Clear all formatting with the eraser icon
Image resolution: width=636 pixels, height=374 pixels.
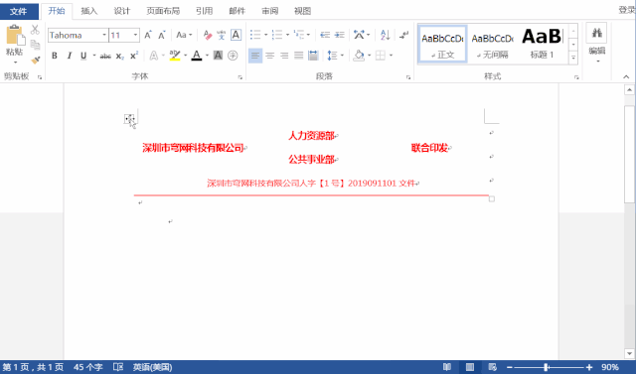point(208,35)
